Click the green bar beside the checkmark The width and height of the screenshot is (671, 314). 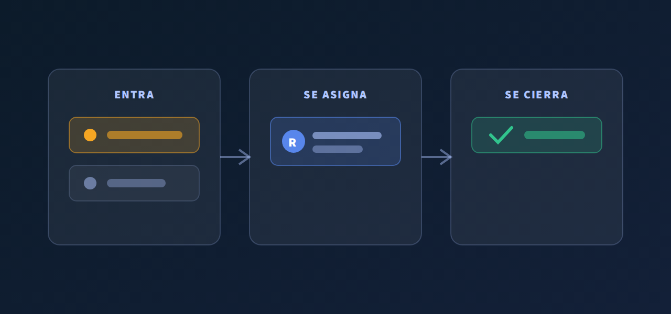[555, 135]
